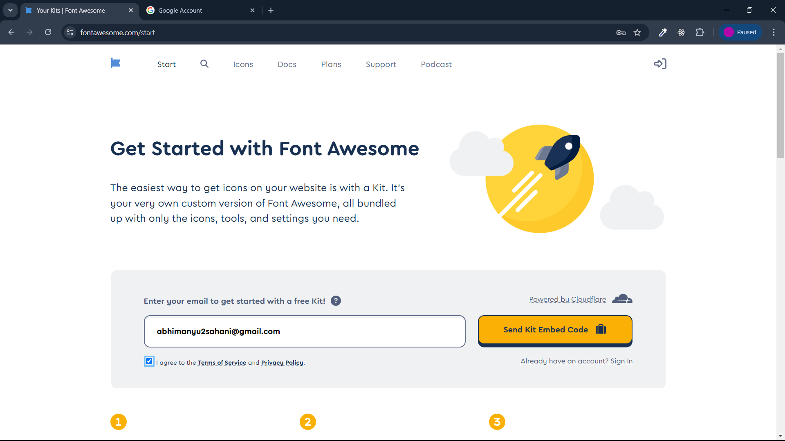Go back with browser back arrow

point(11,32)
